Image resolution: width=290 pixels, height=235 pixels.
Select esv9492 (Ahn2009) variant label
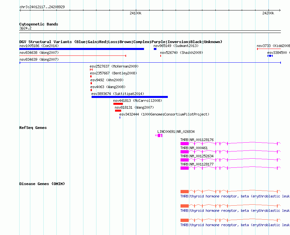tap(107, 80)
